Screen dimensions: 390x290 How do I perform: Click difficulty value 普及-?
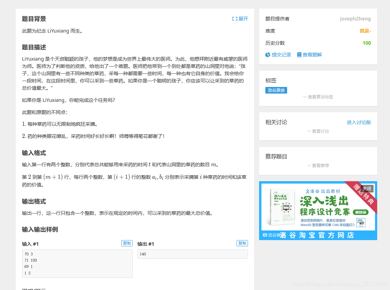[x=365, y=31]
